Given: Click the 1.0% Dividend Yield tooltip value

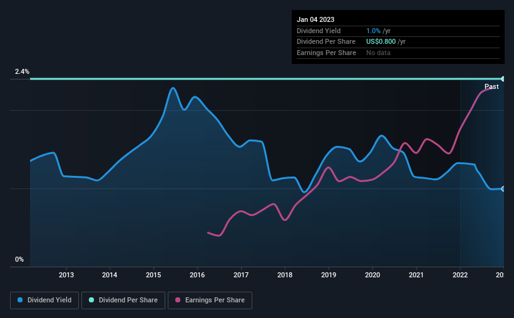Looking at the screenshot, I should pyautogui.click(x=373, y=31).
